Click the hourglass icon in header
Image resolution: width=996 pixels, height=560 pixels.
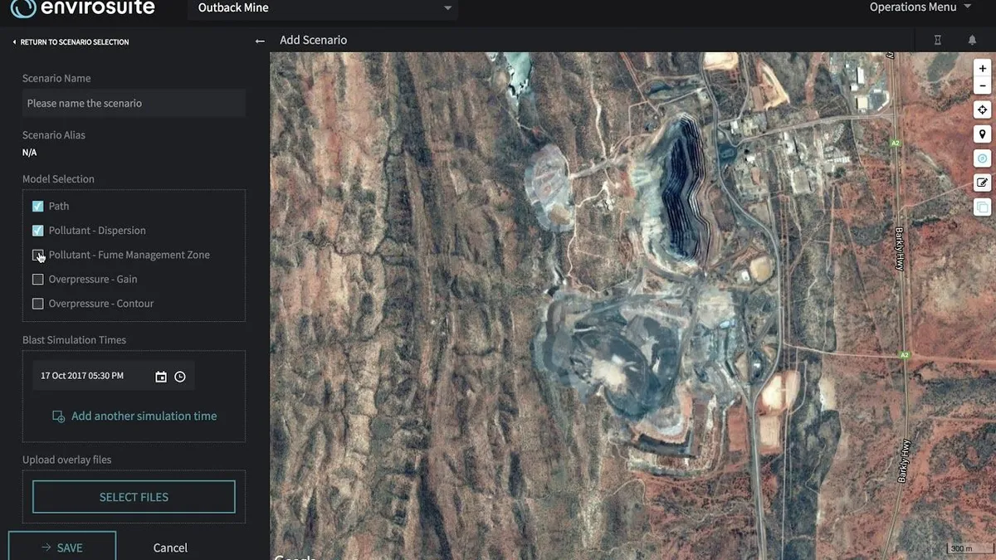tap(938, 40)
